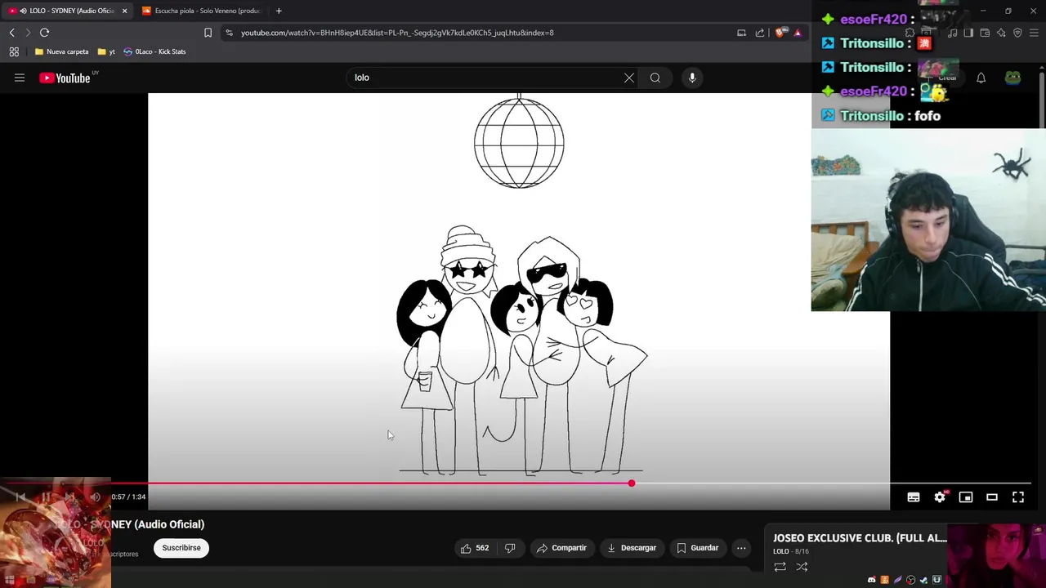Click the Descargar button
1046x588 pixels.
pyautogui.click(x=631, y=548)
